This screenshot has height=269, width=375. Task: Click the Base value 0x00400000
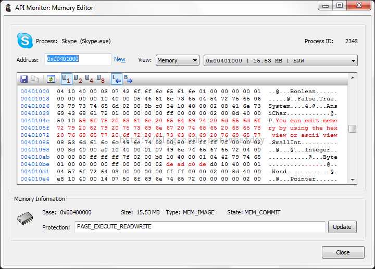tap(76, 212)
